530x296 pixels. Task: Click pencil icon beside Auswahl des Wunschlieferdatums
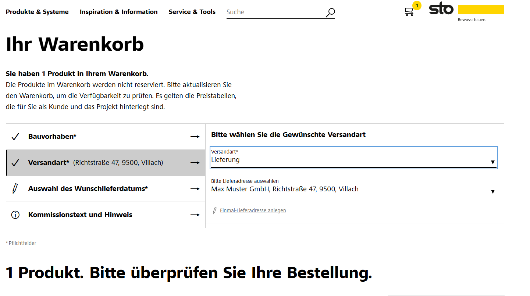coord(15,189)
